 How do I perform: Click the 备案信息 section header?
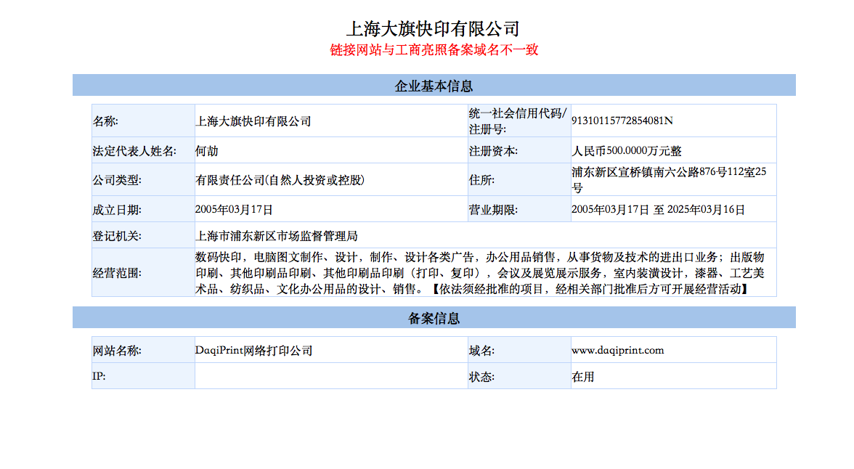tap(434, 318)
